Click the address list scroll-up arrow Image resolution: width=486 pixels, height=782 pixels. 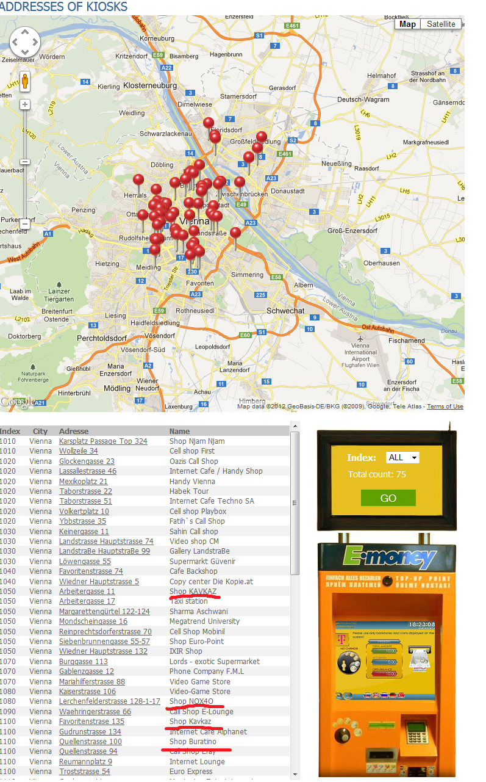click(295, 426)
